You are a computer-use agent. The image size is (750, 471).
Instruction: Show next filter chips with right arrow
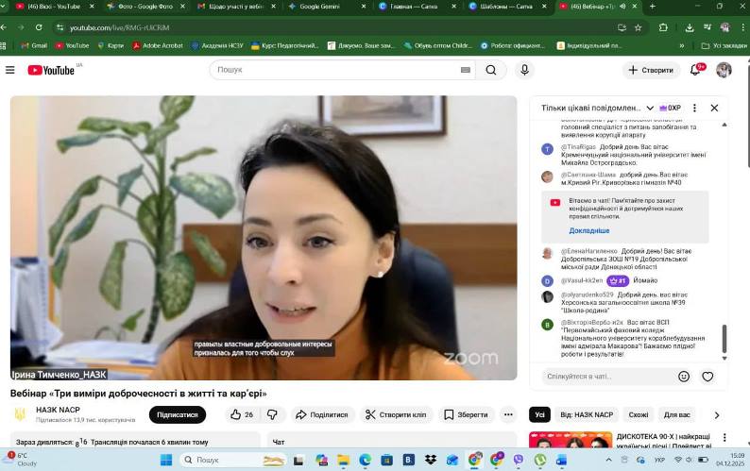coord(717,415)
